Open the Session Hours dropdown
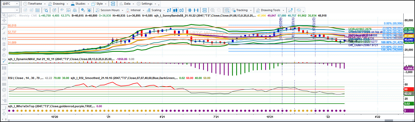Image resolution: width=415 pixels, height=122 pixels. click(x=109, y=10)
